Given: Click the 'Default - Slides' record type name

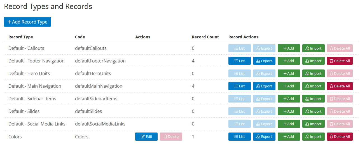Looking at the screenshot, I should point(24,111).
